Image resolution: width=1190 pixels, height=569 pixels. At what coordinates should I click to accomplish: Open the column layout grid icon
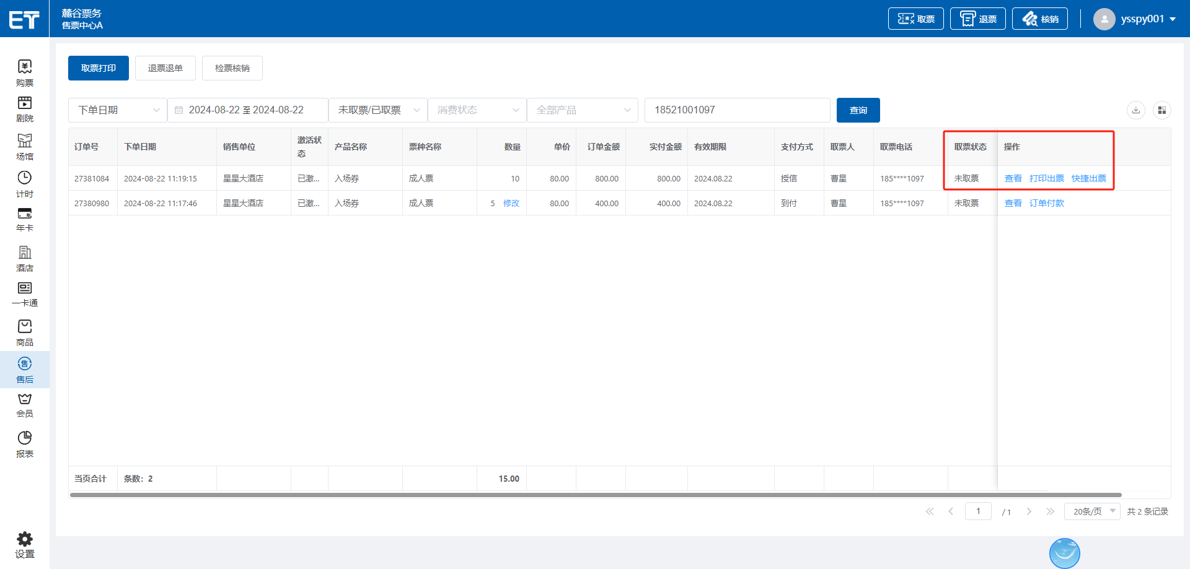click(1161, 110)
